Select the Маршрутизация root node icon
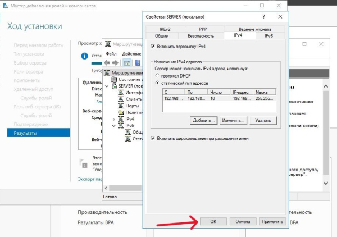The width and height of the screenshot is (337, 237). pos(107,73)
